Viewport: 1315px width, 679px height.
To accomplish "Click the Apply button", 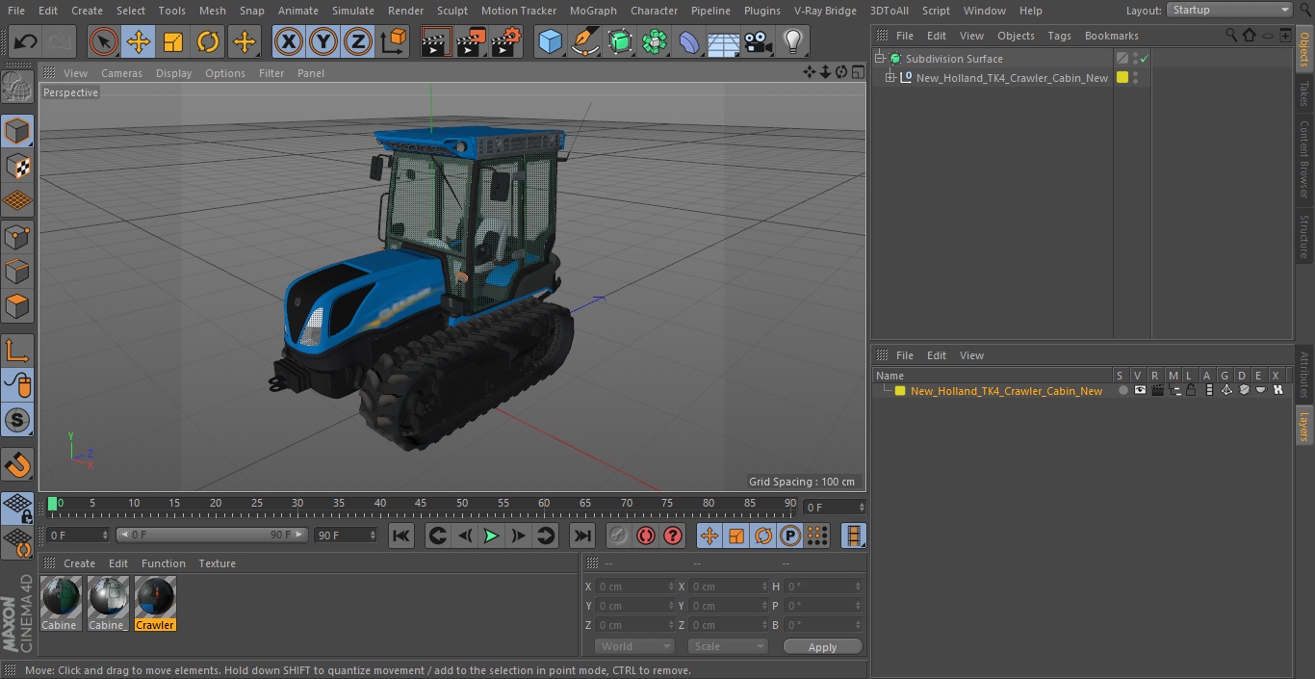I will click(822, 647).
